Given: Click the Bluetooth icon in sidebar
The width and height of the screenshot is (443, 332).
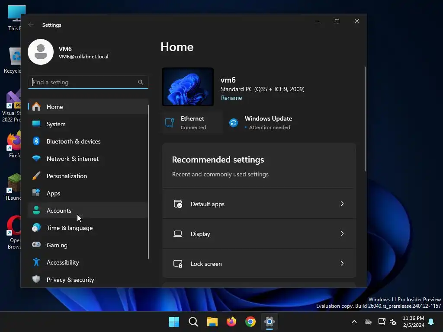Looking at the screenshot, I should click(36, 141).
